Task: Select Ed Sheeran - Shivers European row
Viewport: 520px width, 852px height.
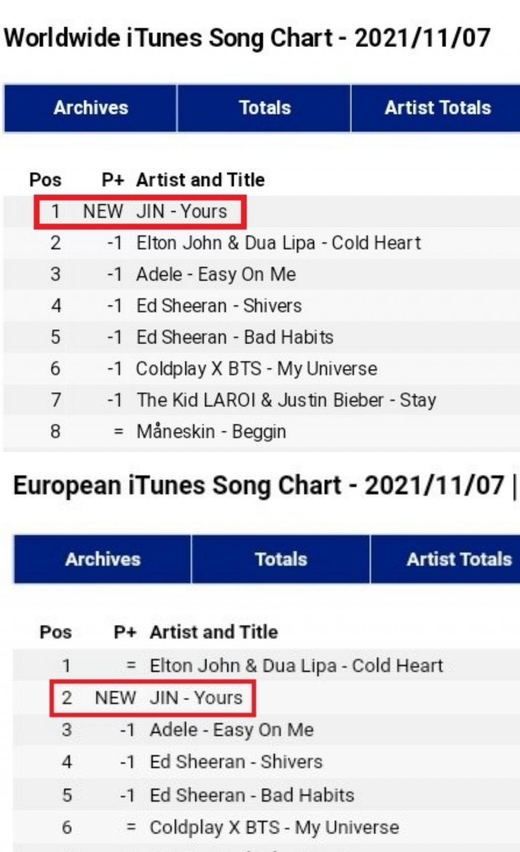Action: point(267,762)
